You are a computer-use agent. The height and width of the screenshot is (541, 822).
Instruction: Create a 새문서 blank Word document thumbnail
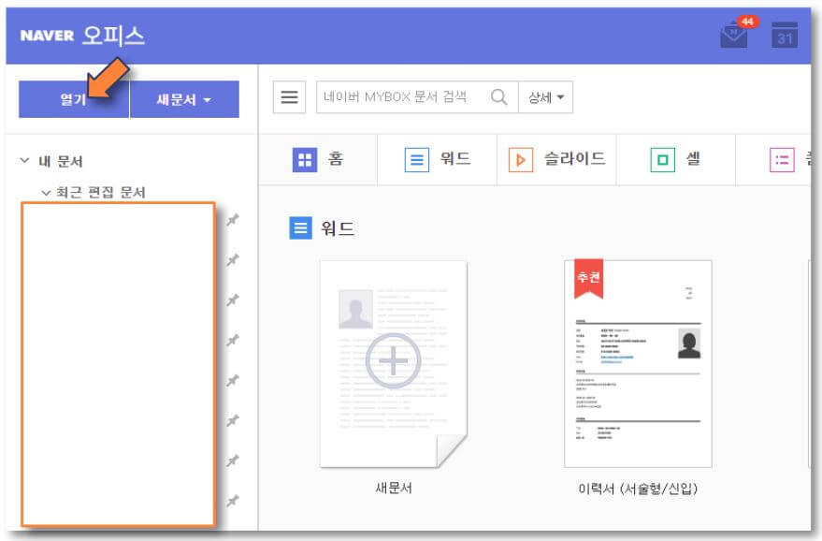coord(394,363)
